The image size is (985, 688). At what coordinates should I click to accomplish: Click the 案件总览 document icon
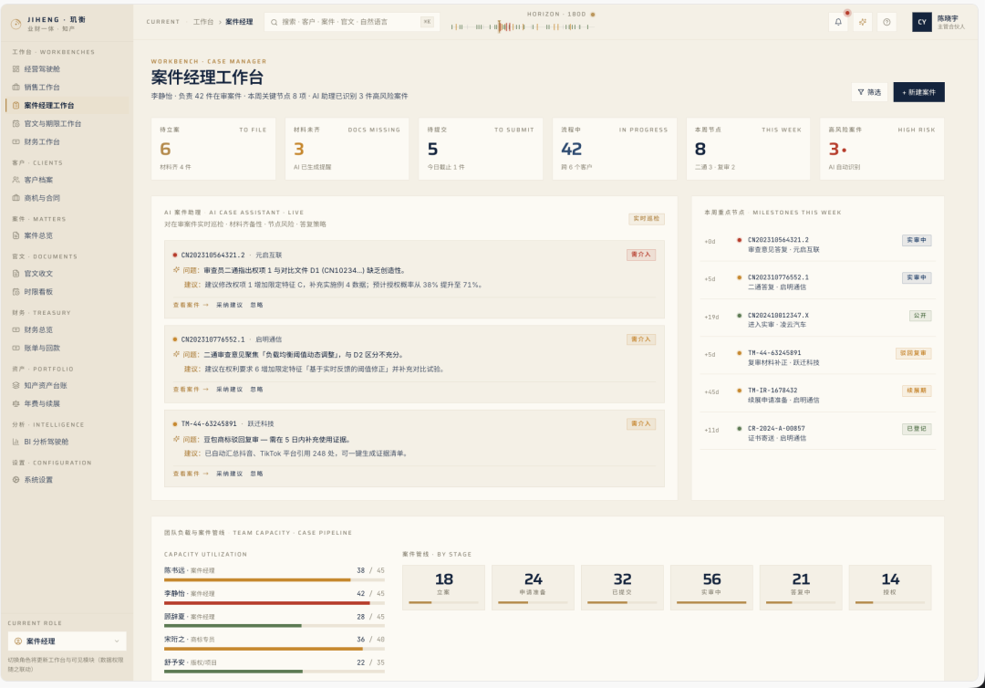[16, 235]
